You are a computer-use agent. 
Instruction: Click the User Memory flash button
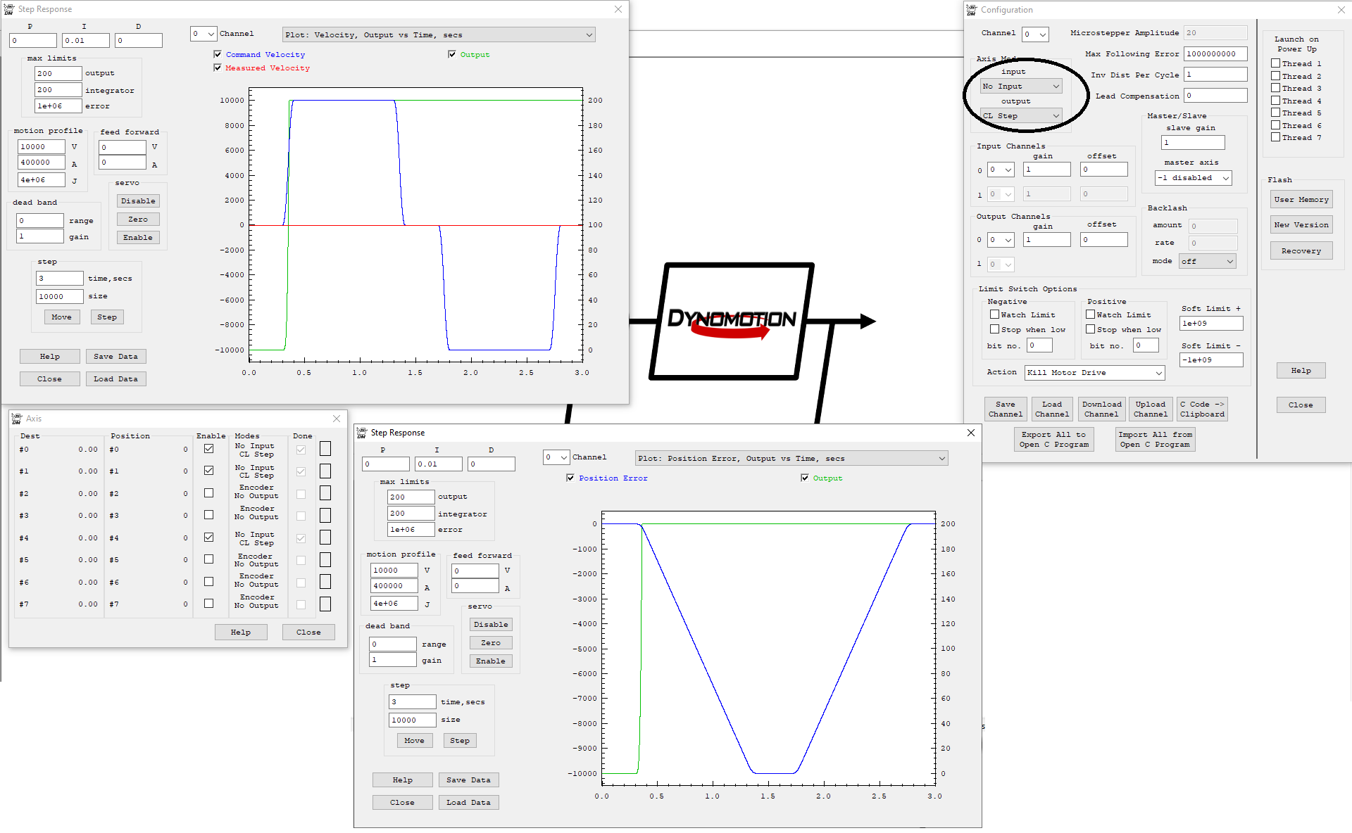[x=1301, y=200]
